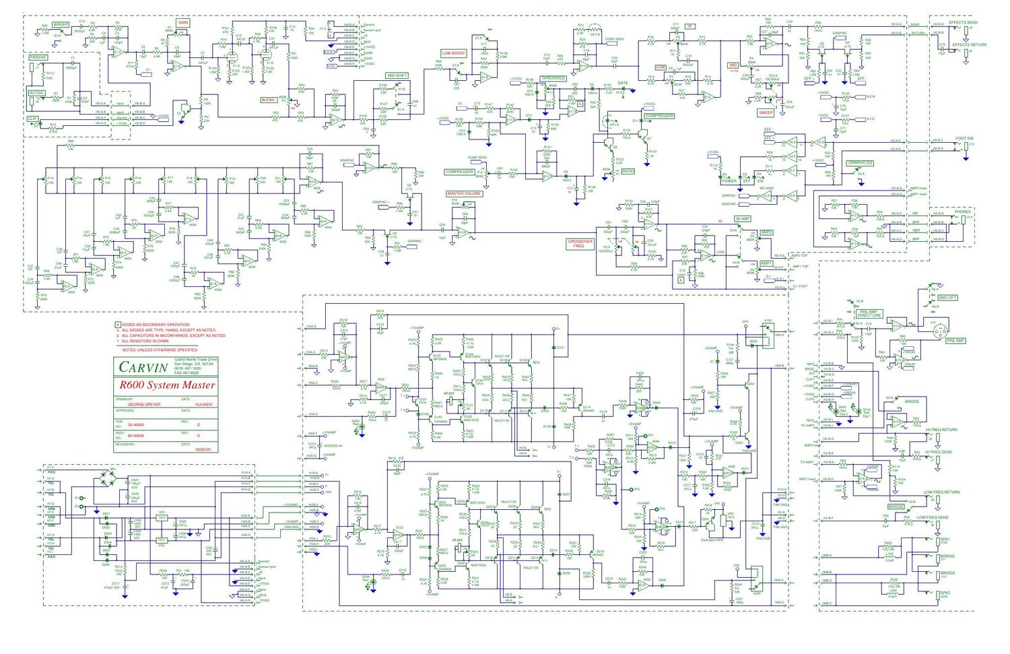Image resolution: width=1010 pixels, height=654 pixels.
Task: Select the SPK1 output jack label
Action: click(945, 539)
